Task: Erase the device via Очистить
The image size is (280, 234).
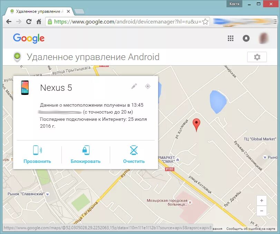Action: pyautogui.click(x=134, y=155)
